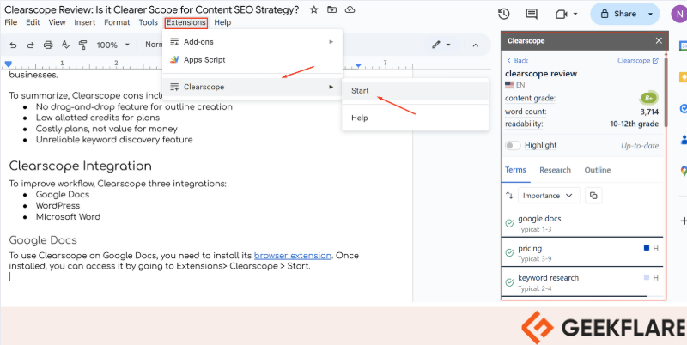Switch to the Research tab
687x345 pixels.
point(555,170)
